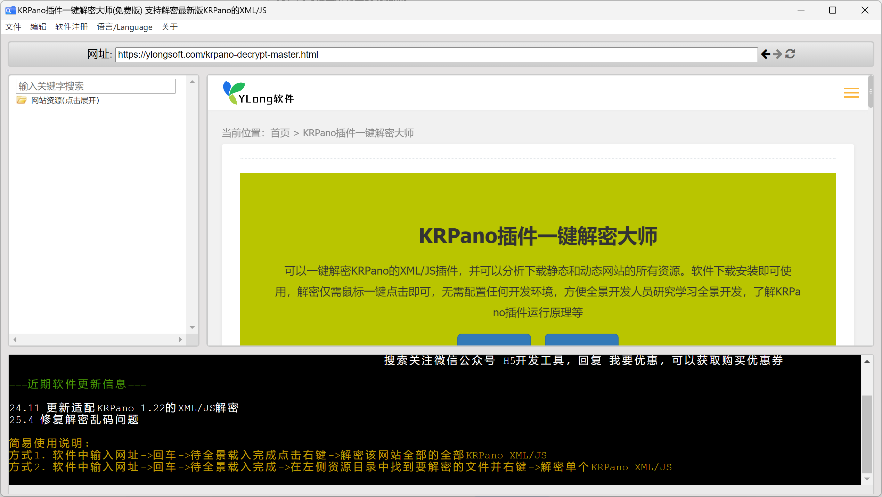This screenshot has width=882, height=497.
Task: Open the 编辑 menu
Action: point(38,27)
